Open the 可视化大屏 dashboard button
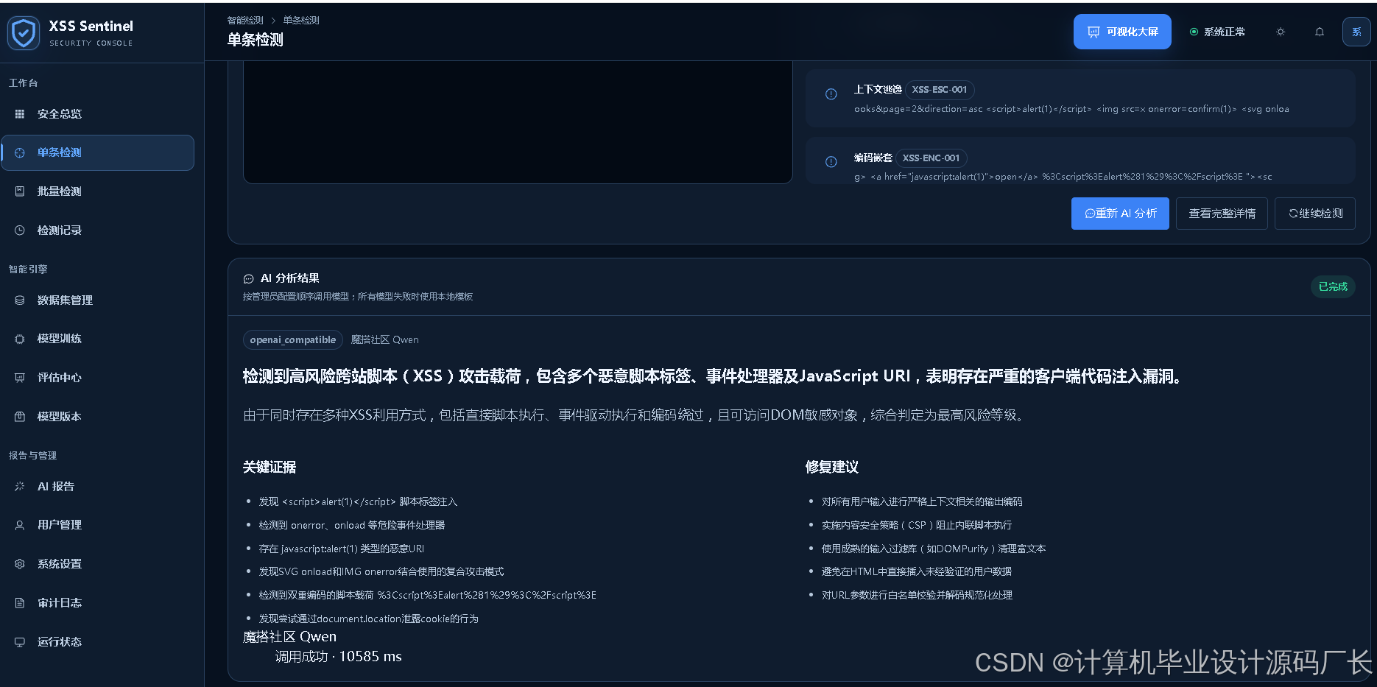 1122,32
